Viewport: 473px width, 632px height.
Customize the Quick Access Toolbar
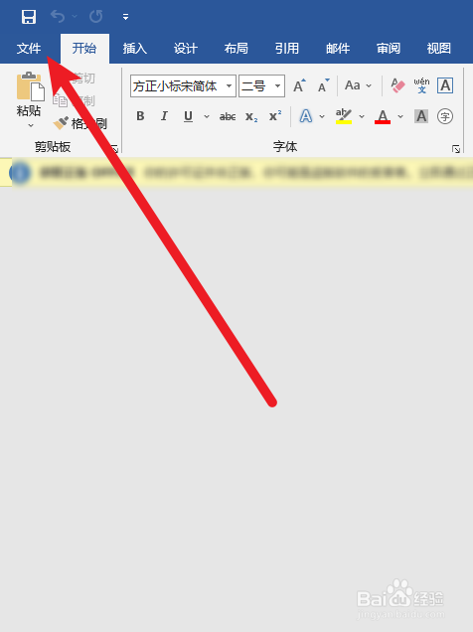[126, 17]
